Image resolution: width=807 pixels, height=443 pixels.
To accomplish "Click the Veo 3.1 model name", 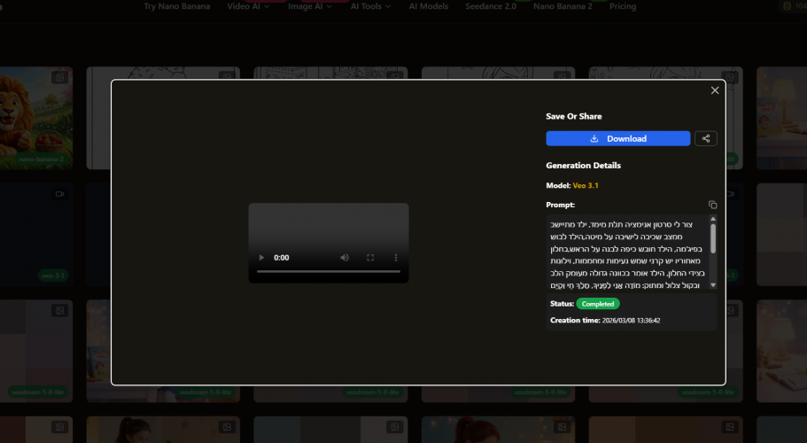I will 587,185.
